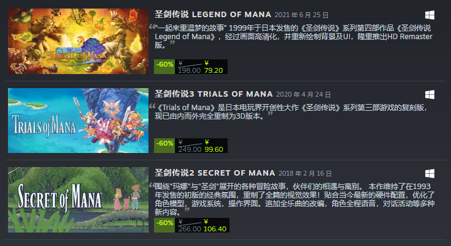The image size is (451, 246).
Task: Click the struck-through ¥ 198.00 original price
Action: click(x=189, y=67)
